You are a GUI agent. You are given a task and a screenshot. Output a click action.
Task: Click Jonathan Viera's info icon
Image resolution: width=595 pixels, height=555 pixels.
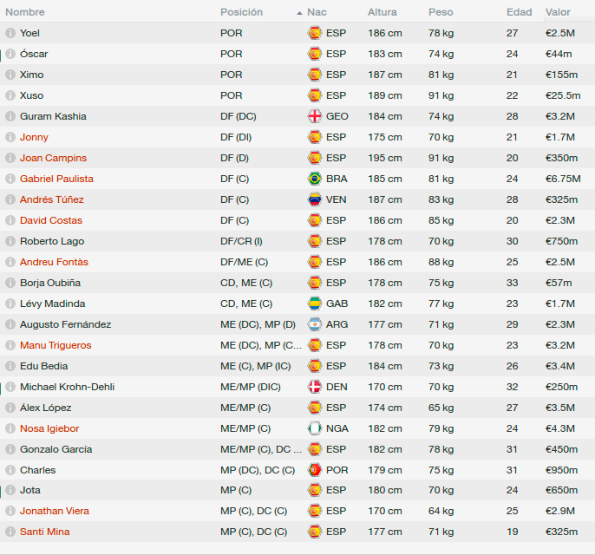pos(10,511)
